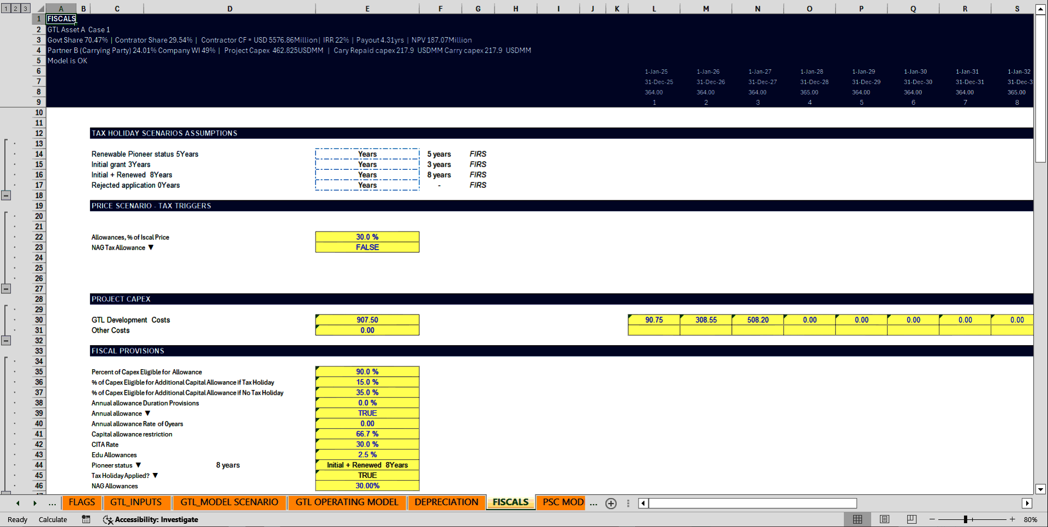
Task: Switch to the DEPRECIATION sheet tab
Action: click(446, 502)
